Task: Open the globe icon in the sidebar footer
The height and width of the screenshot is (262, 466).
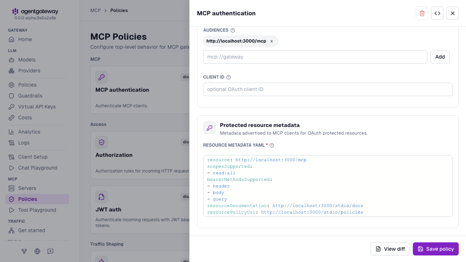Action: tap(37, 251)
